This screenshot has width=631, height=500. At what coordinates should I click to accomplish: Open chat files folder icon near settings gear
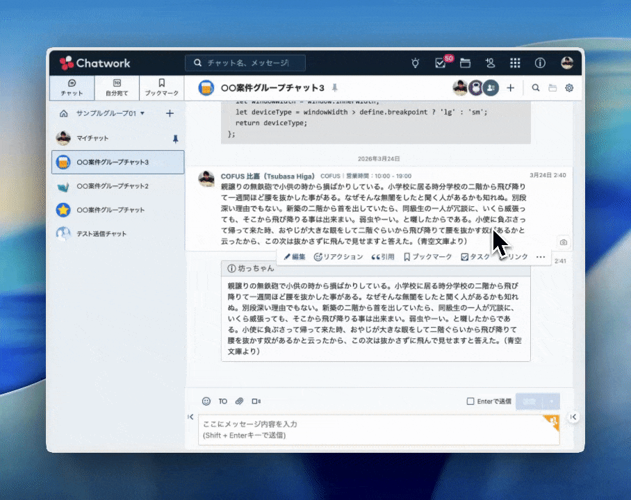click(552, 87)
